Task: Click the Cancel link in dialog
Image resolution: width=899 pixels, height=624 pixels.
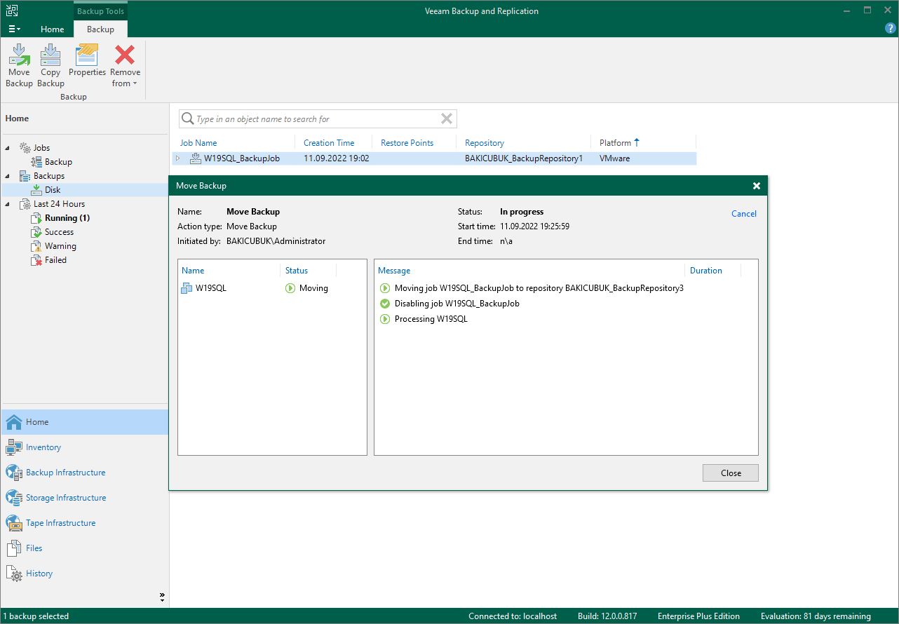Action: (x=744, y=214)
